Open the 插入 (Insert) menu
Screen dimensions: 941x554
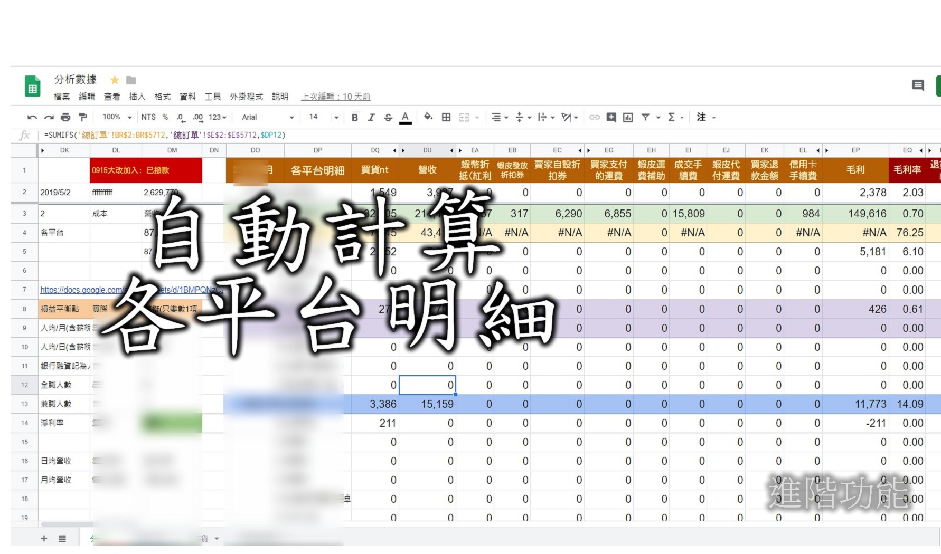click(x=137, y=97)
